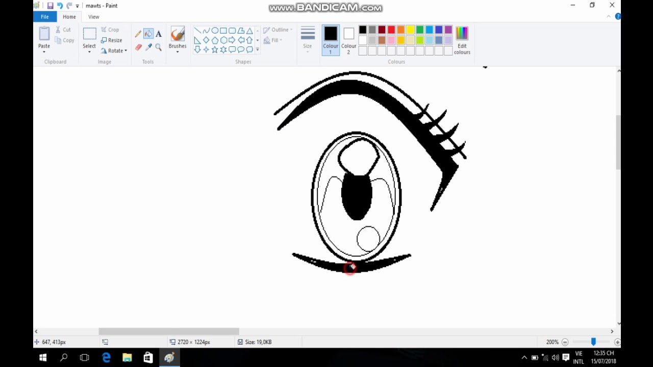Open the Customize Quick Access Toolbar arrow
653x367 pixels.
coord(77,6)
